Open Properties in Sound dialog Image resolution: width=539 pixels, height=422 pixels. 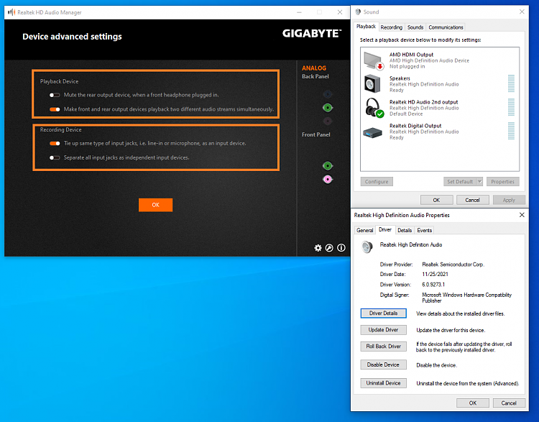point(502,181)
